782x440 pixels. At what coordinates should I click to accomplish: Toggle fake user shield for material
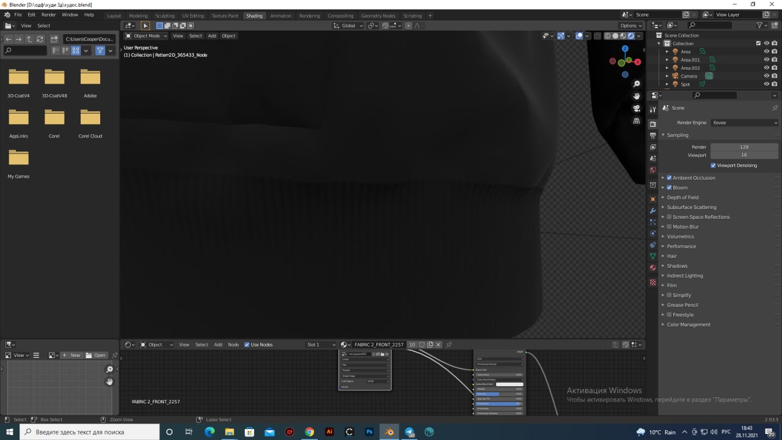pos(422,345)
